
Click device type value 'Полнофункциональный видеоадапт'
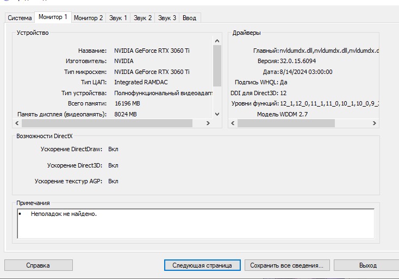click(x=163, y=93)
